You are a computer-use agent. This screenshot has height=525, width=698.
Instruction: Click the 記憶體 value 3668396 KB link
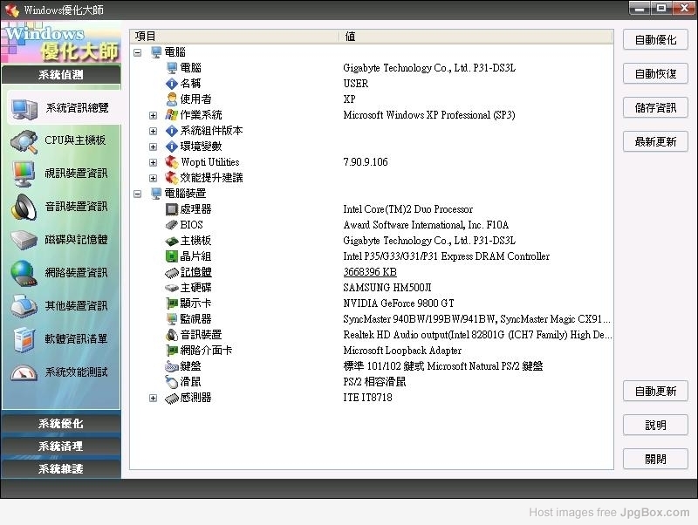pos(370,272)
